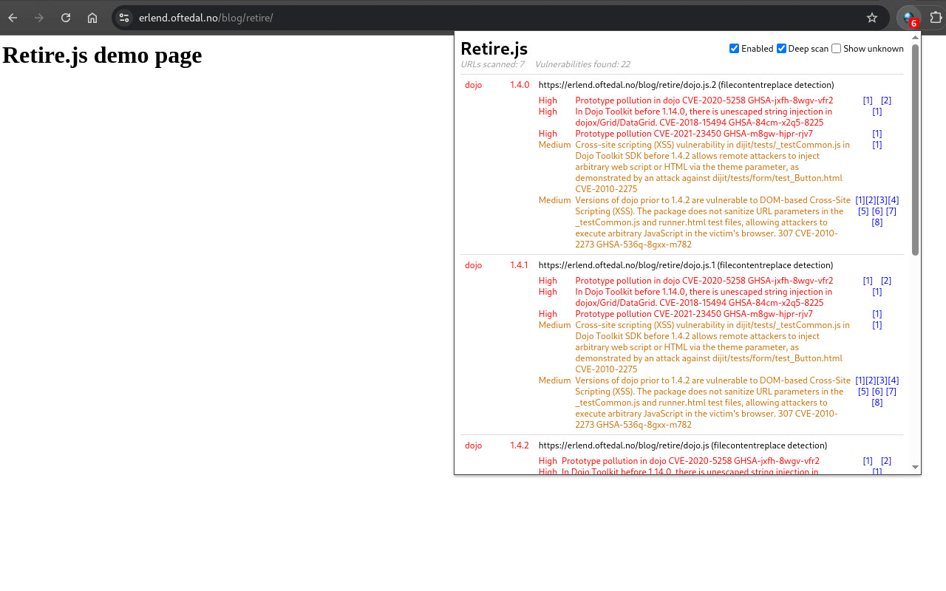The height and width of the screenshot is (591, 946).
Task: Uncheck the Deep scan option
Action: click(781, 48)
